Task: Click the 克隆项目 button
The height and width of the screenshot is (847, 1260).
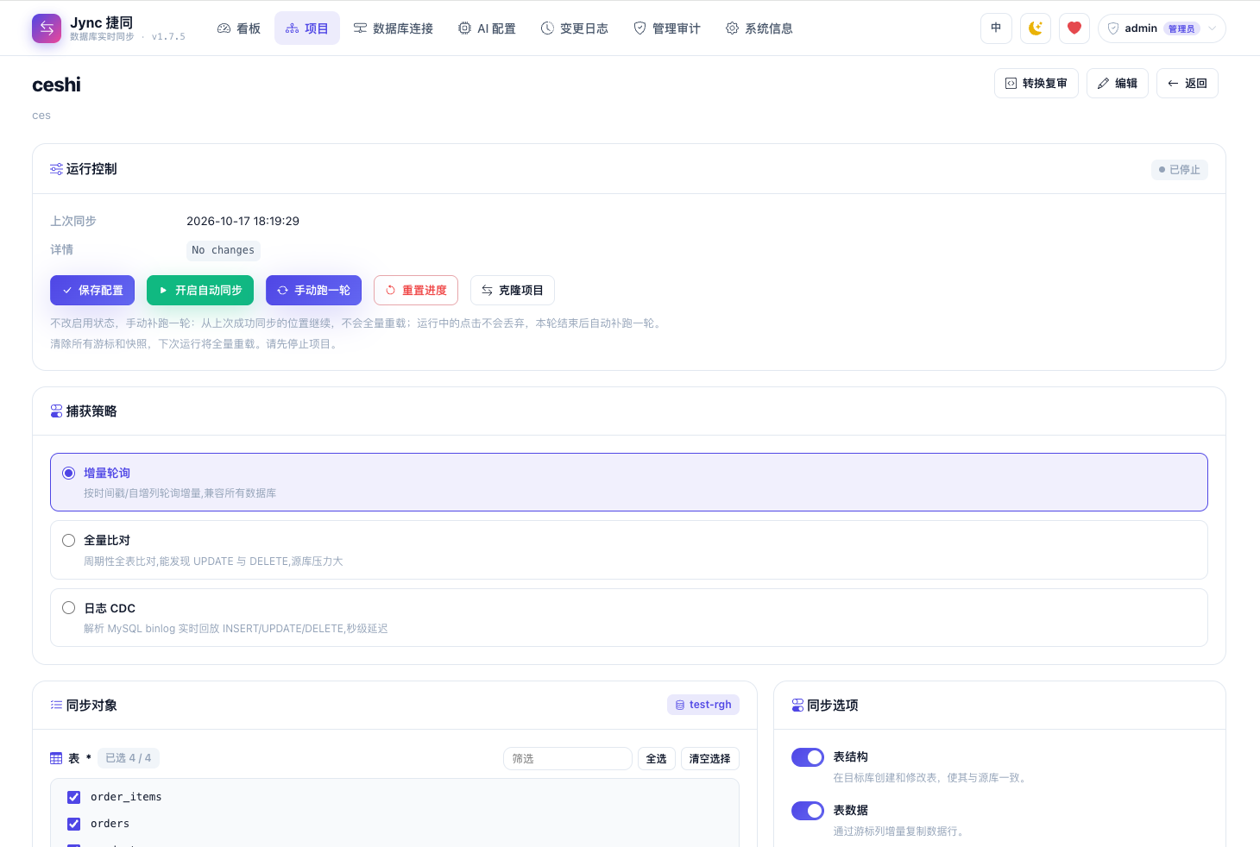Action: [513, 291]
